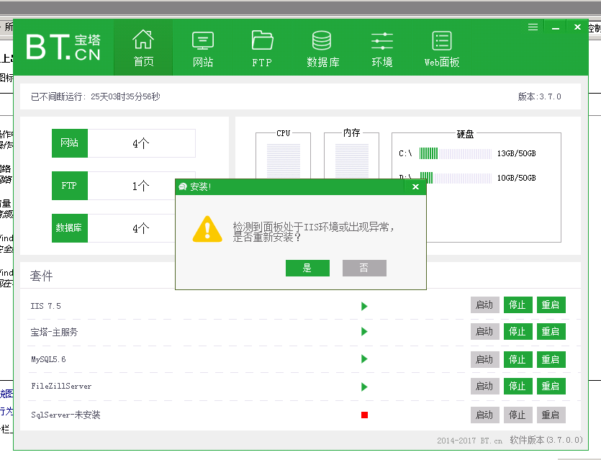Image resolution: width=601 pixels, height=460 pixels.
Task: Minimize the BT.CN panel window
Action: 556,27
